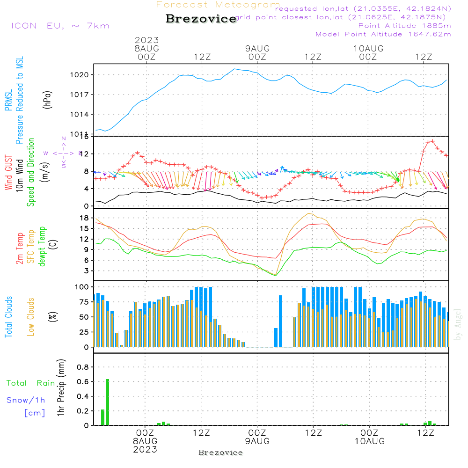Viewport: 468px width, 468px height.
Task: Select the 'dewpt Temp' green label
Action: point(42,246)
